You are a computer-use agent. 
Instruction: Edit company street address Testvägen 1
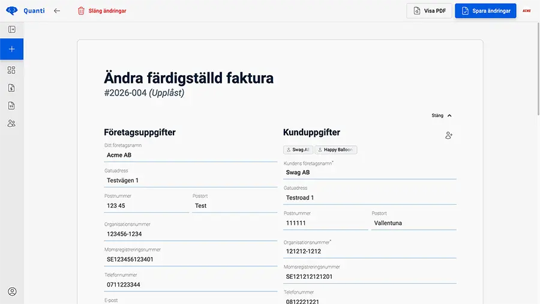[x=190, y=180]
